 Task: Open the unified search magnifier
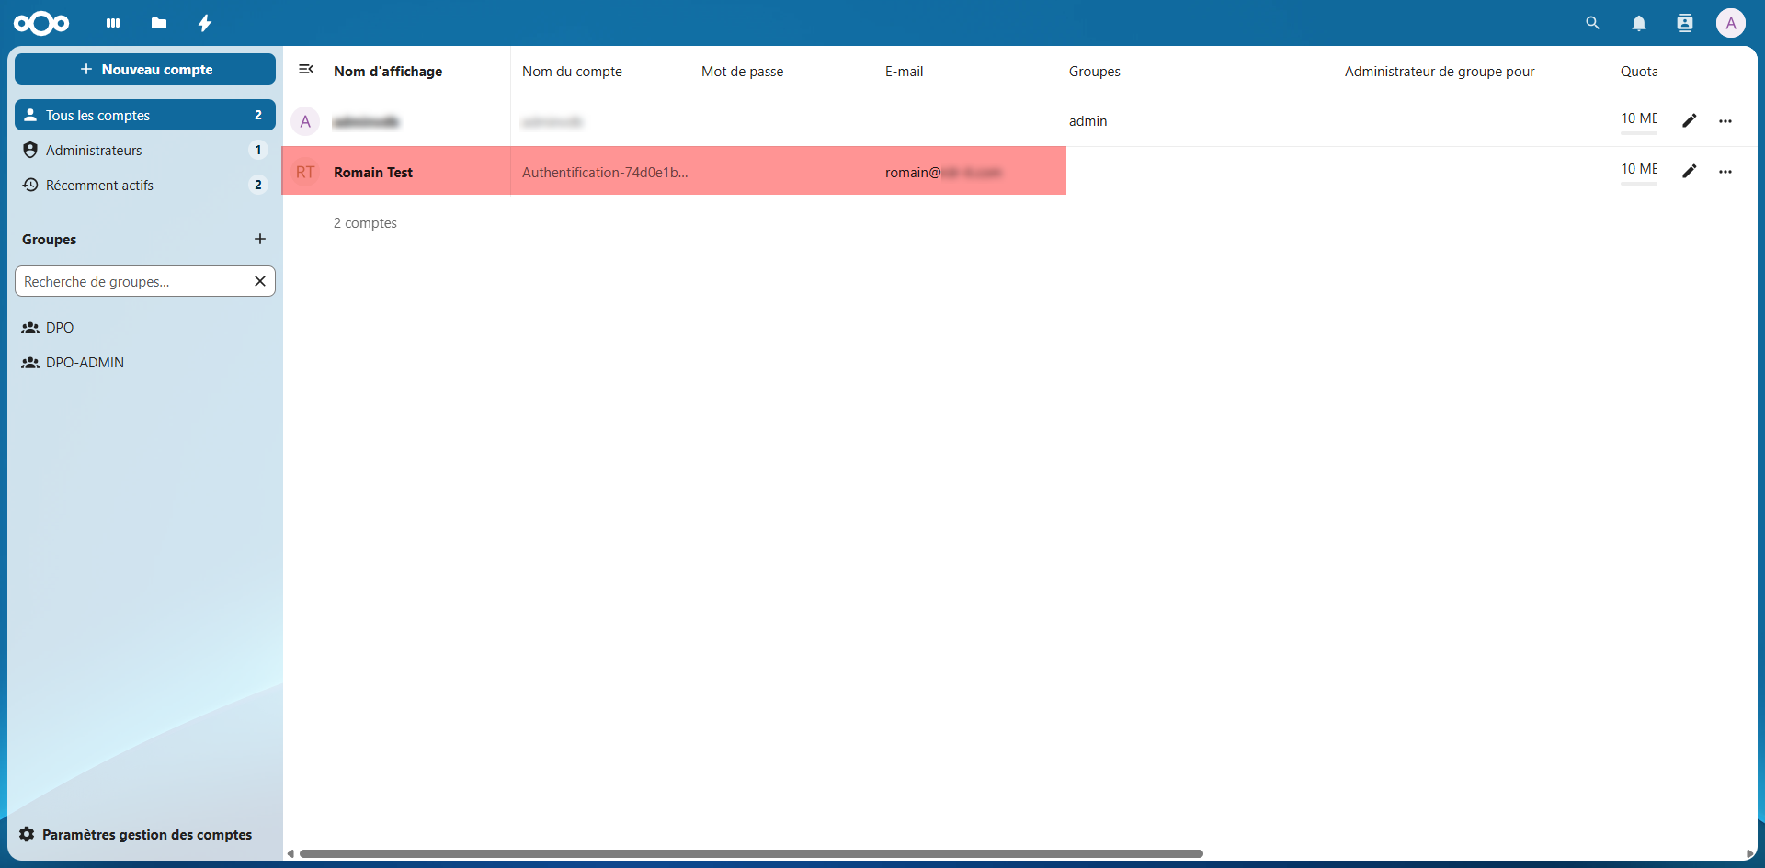pyautogui.click(x=1593, y=23)
